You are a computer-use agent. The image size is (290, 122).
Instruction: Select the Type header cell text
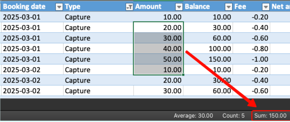pyautogui.click(x=72, y=7)
